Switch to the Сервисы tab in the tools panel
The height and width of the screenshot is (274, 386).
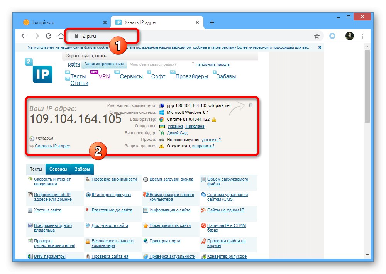point(58,169)
